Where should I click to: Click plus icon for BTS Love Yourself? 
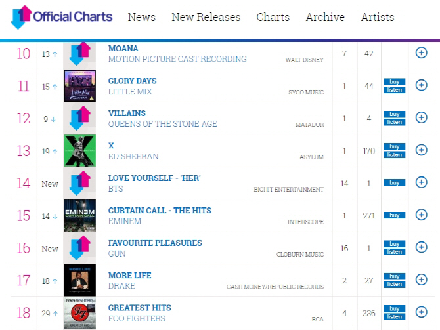[x=421, y=182]
